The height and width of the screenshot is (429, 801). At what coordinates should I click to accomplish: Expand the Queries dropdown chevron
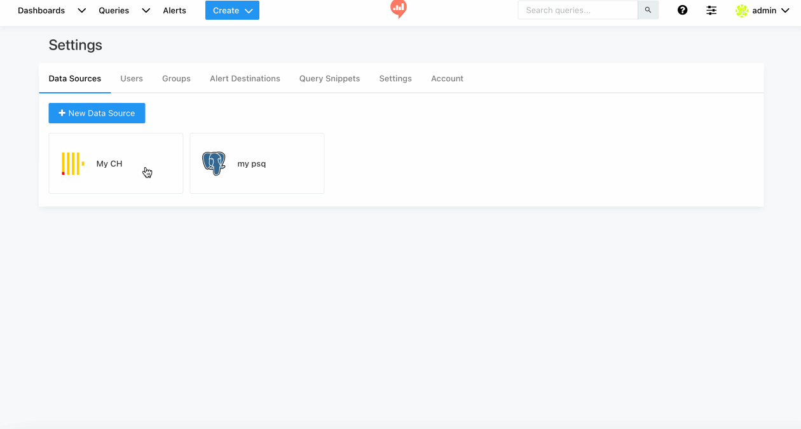[146, 11]
